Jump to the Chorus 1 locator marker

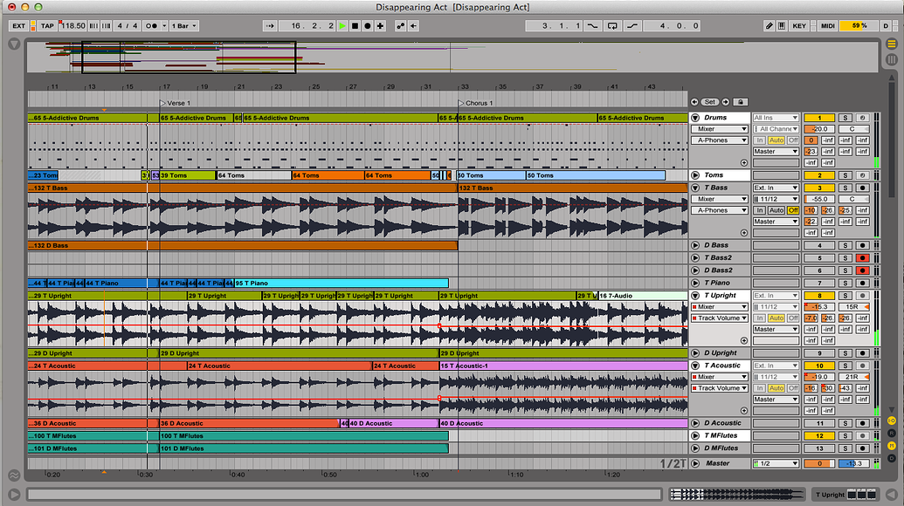[x=461, y=103]
